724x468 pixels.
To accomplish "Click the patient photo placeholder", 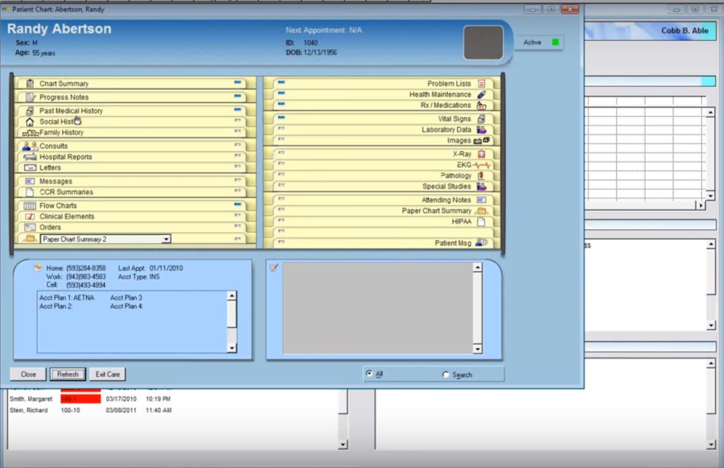I will click(483, 42).
